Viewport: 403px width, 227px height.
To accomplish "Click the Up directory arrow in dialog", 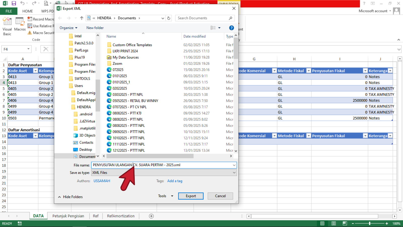I will point(82,18).
